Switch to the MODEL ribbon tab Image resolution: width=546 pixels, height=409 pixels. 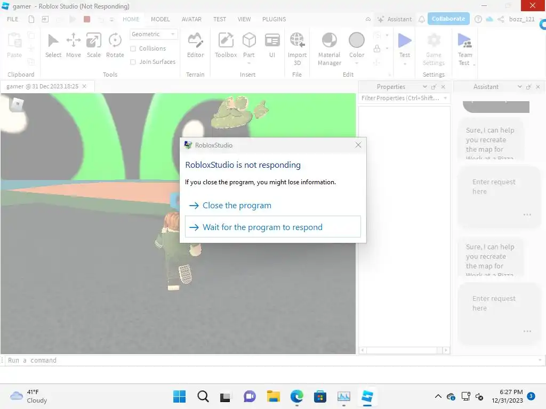point(160,19)
